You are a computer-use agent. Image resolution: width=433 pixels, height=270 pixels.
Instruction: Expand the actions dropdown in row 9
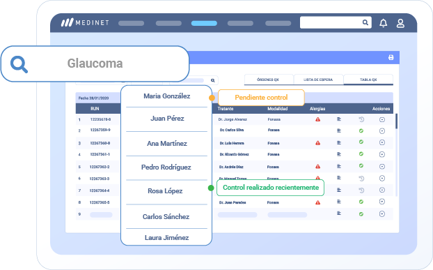382,214
